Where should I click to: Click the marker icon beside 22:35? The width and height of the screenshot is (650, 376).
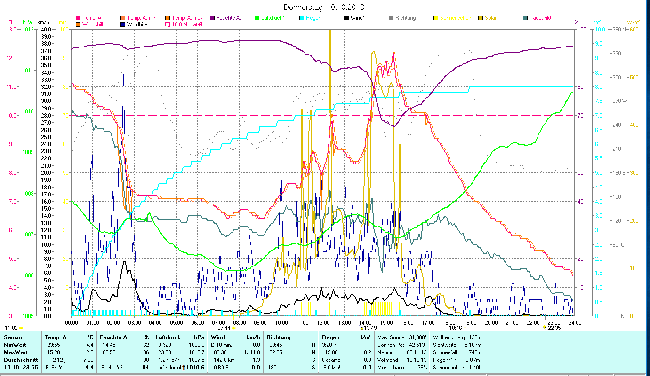[x=545, y=328]
